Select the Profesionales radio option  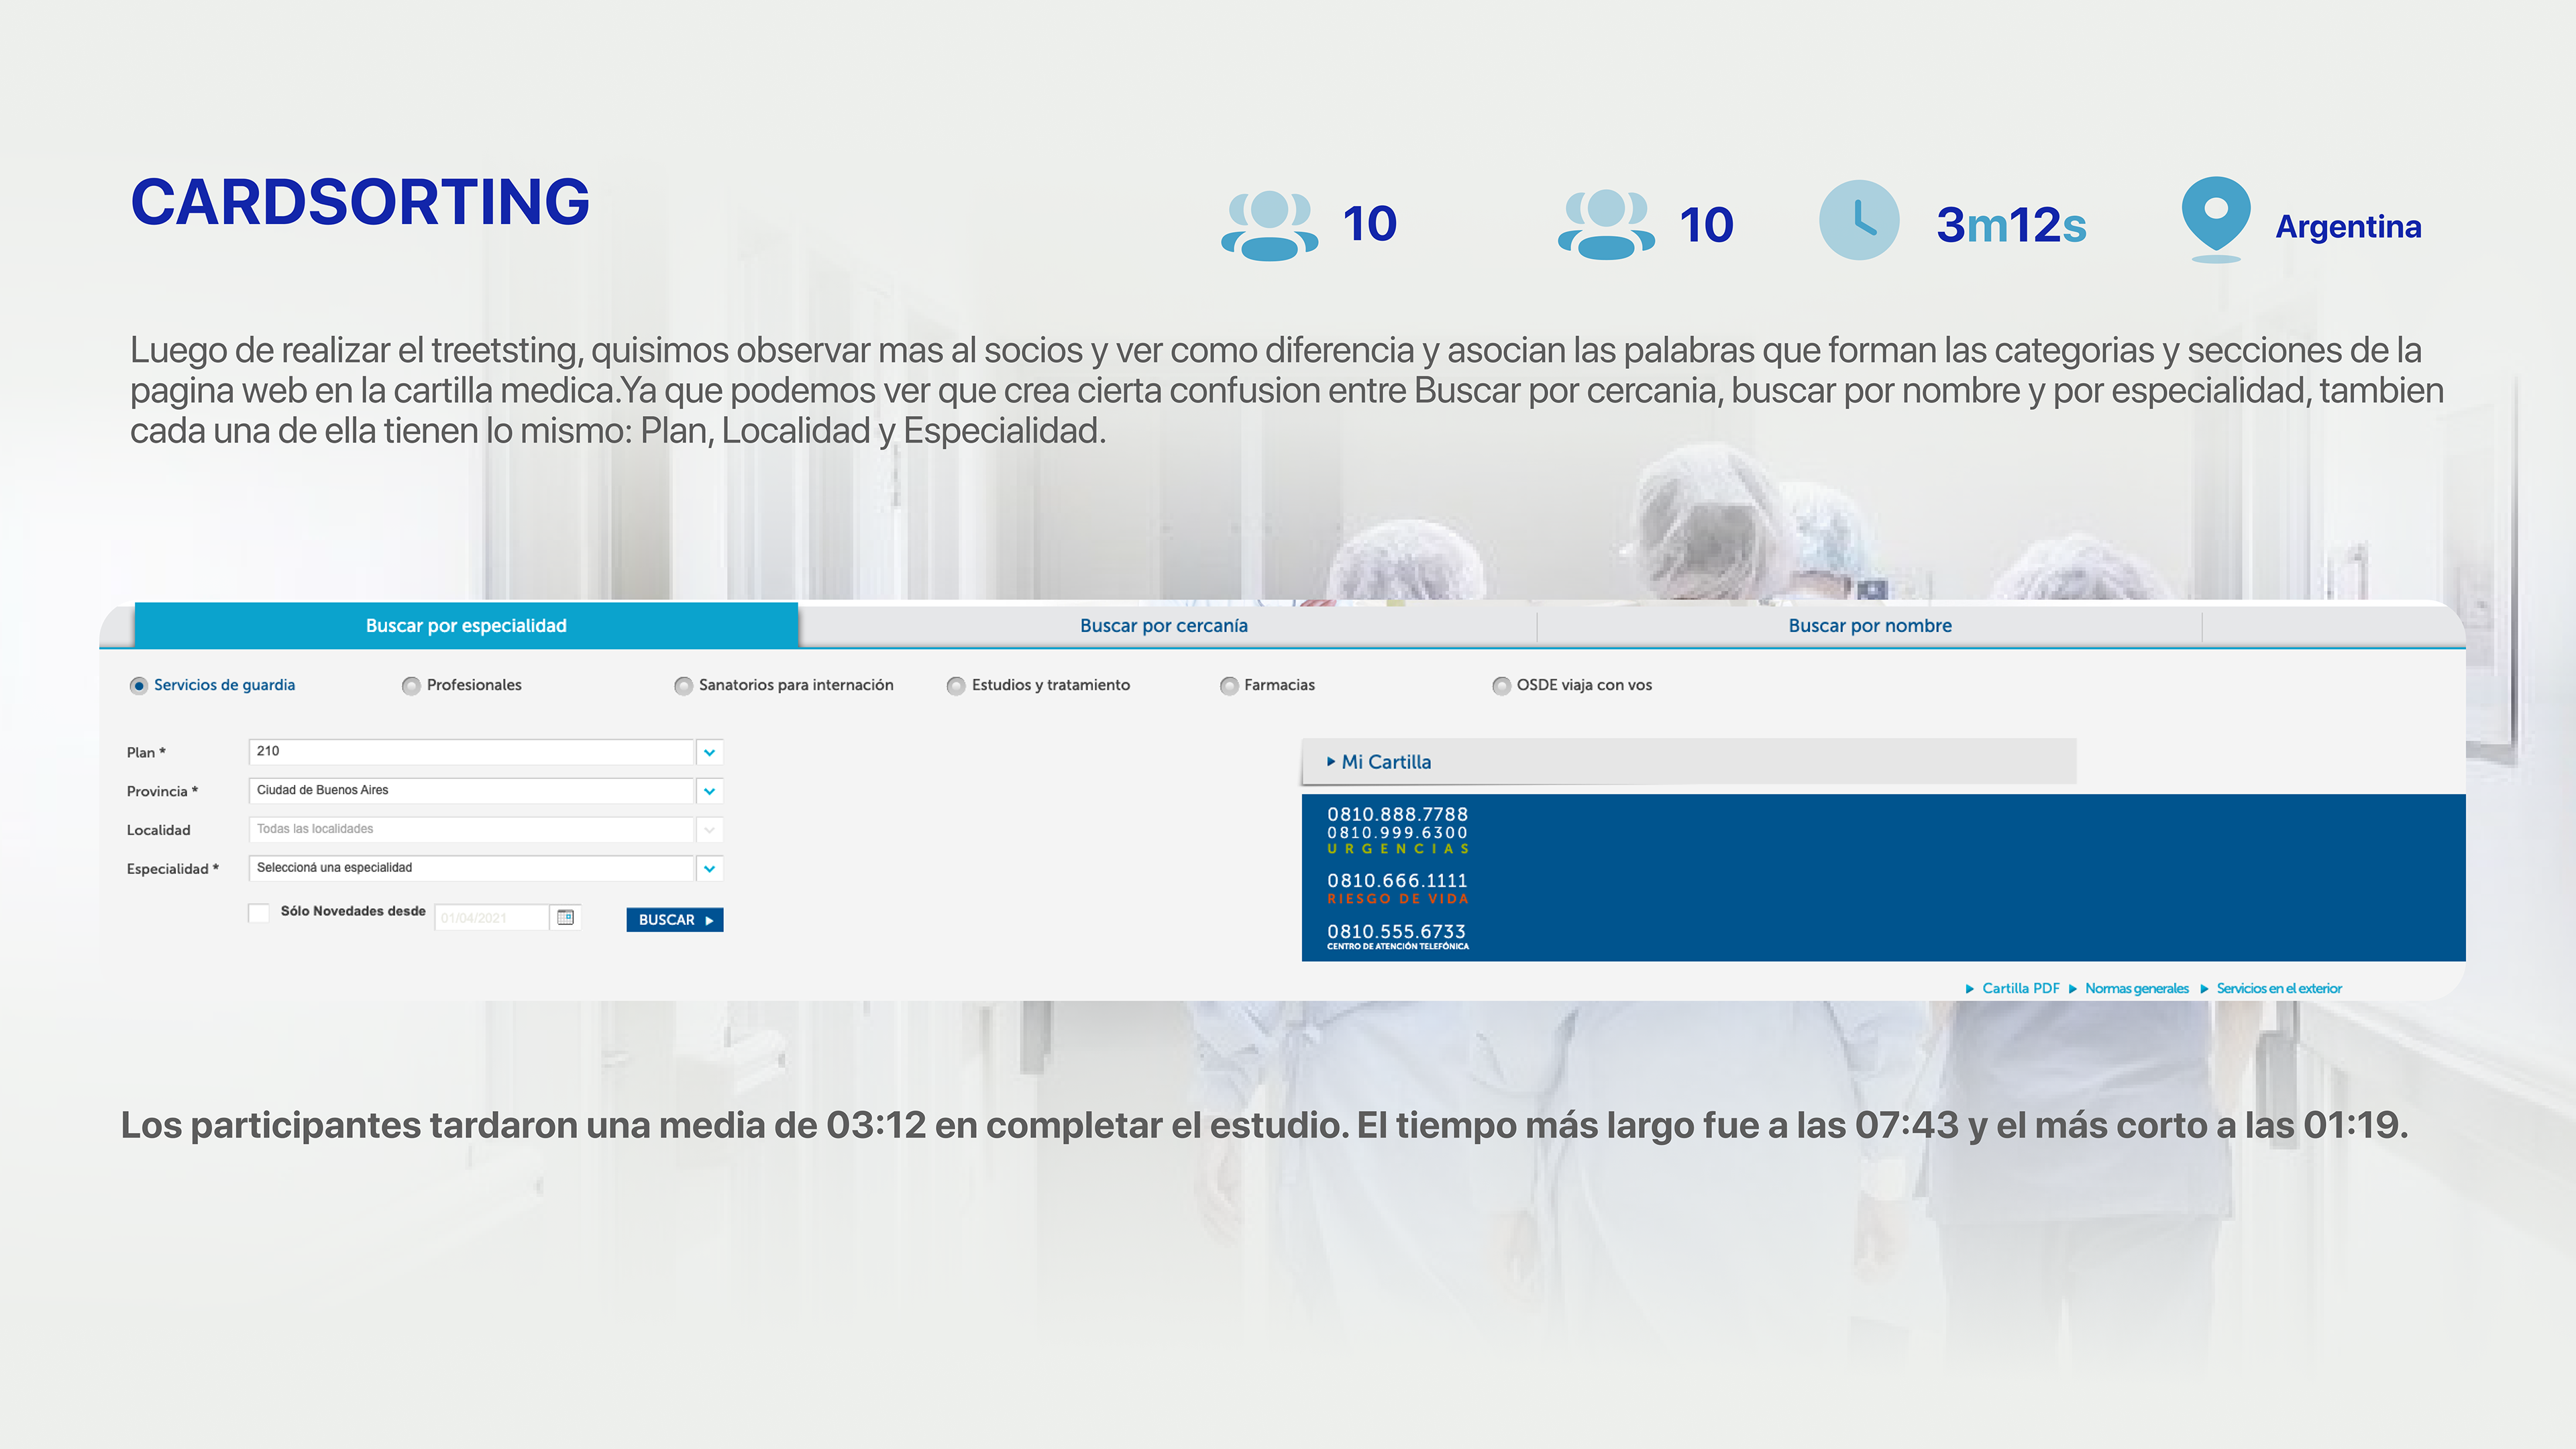tap(411, 685)
